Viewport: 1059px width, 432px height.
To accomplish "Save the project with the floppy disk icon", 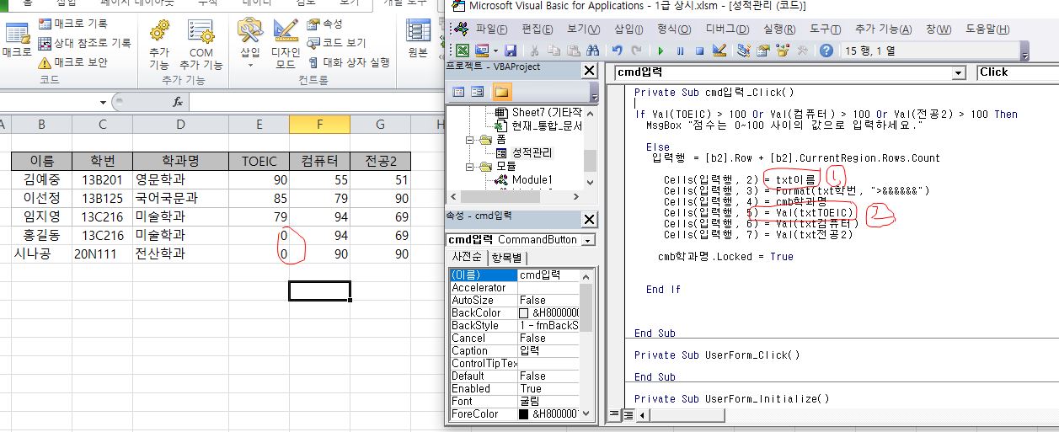I will point(510,51).
